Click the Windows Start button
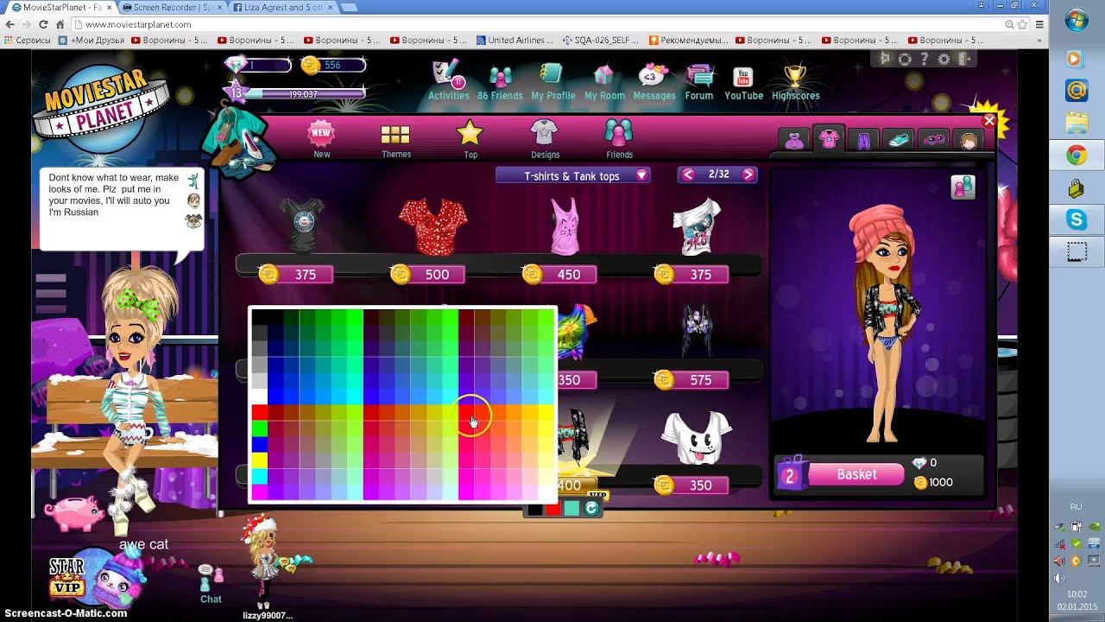Viewport: 1105px width, 622px height. click(1077, 21)
